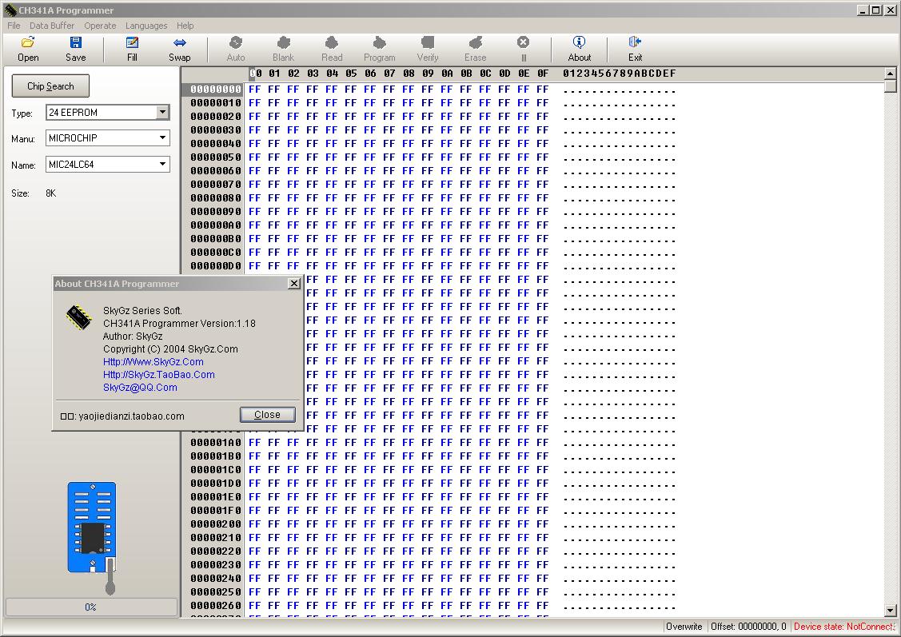The width and height of the screenshot is (901, 637).
Task: Open the Languages menu
Action: point(146,26)
